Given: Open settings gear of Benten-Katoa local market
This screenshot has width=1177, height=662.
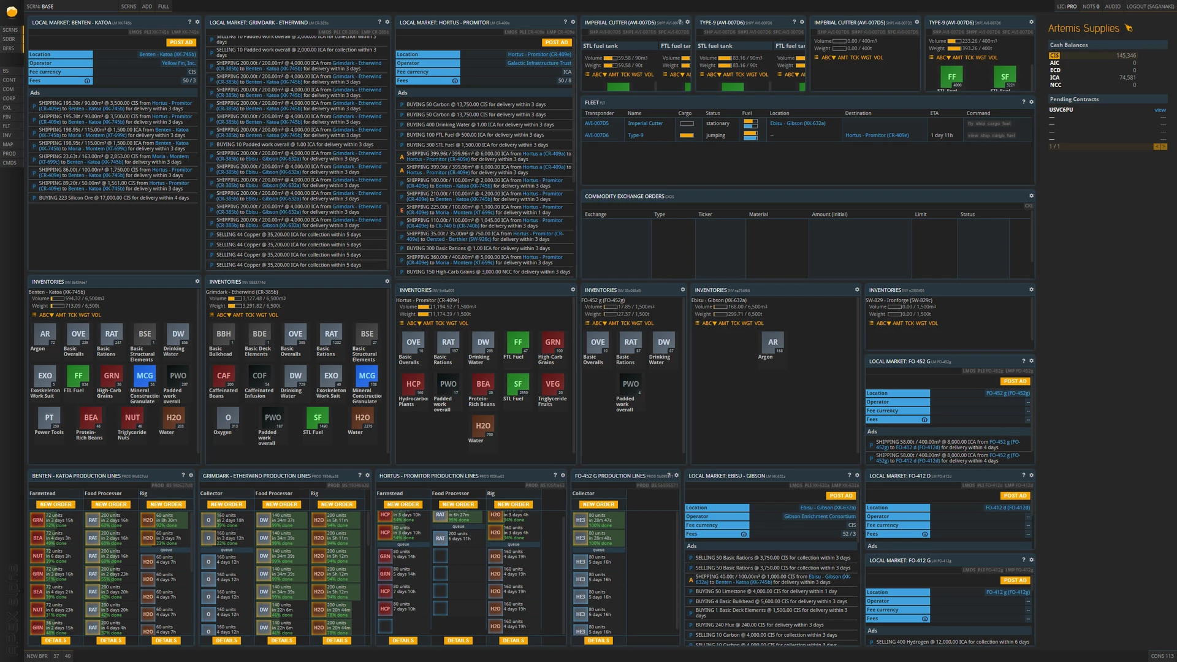Looking at the screenshot, I should 197,22.
